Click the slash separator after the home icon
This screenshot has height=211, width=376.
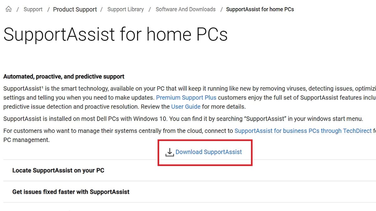(18, 9)
